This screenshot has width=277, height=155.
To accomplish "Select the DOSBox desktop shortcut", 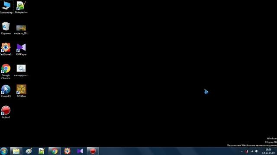I will 21,91.
